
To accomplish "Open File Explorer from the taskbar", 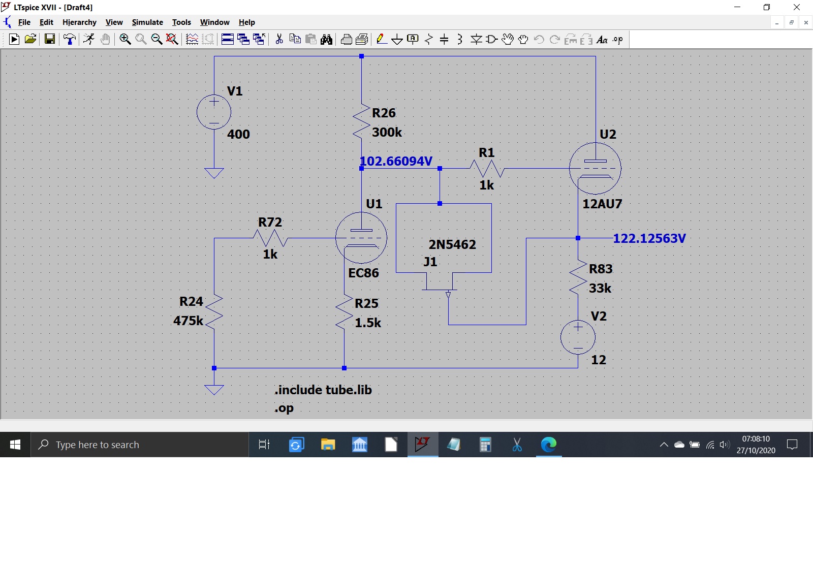I will tap(328, 445).
